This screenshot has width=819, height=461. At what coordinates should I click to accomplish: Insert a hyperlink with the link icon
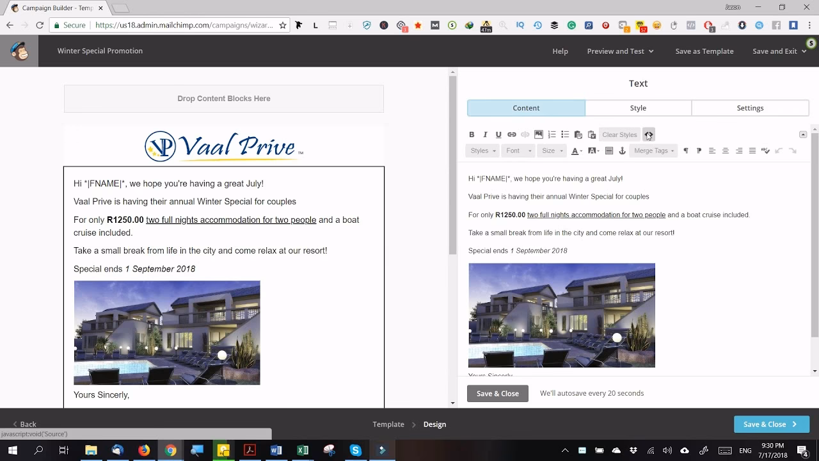(x=512, y=134)
